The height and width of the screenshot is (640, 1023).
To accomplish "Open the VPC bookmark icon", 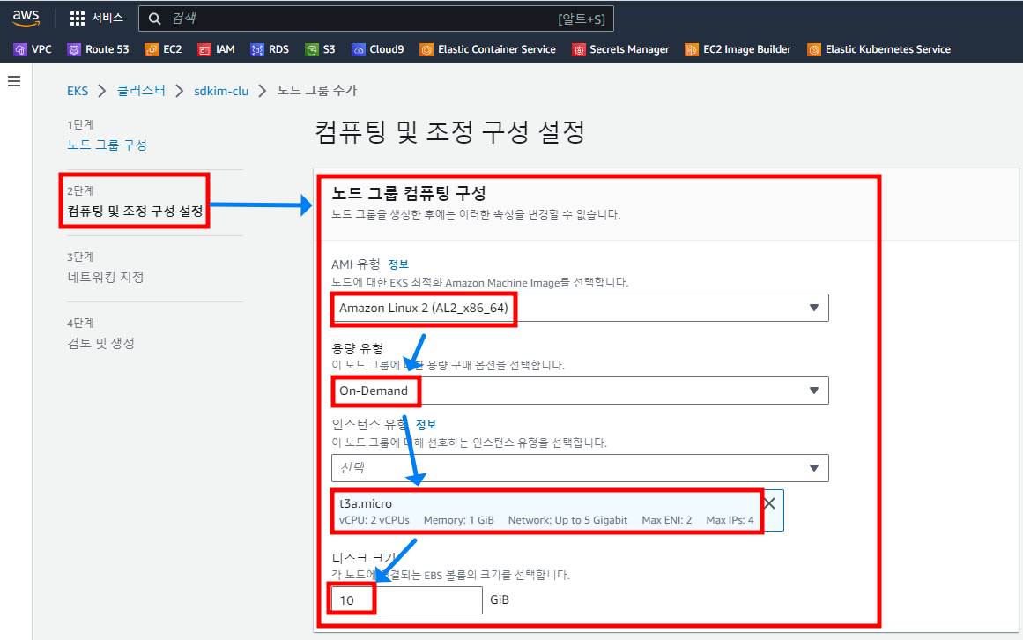I will [20, 49].
